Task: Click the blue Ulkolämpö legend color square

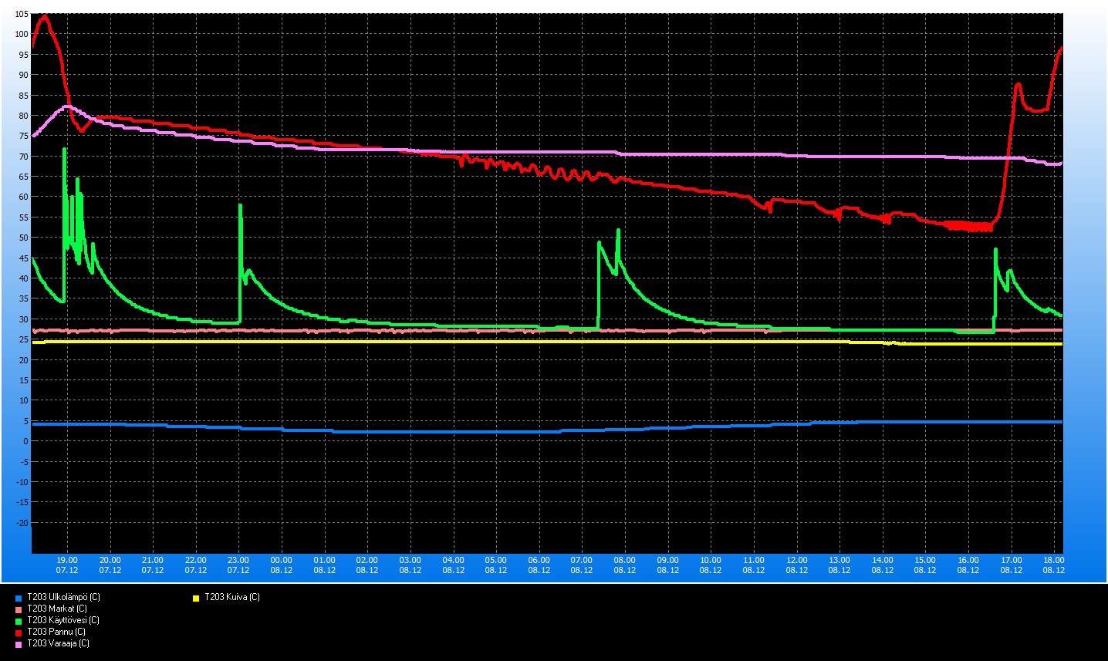Action: [x=19, y=598]
